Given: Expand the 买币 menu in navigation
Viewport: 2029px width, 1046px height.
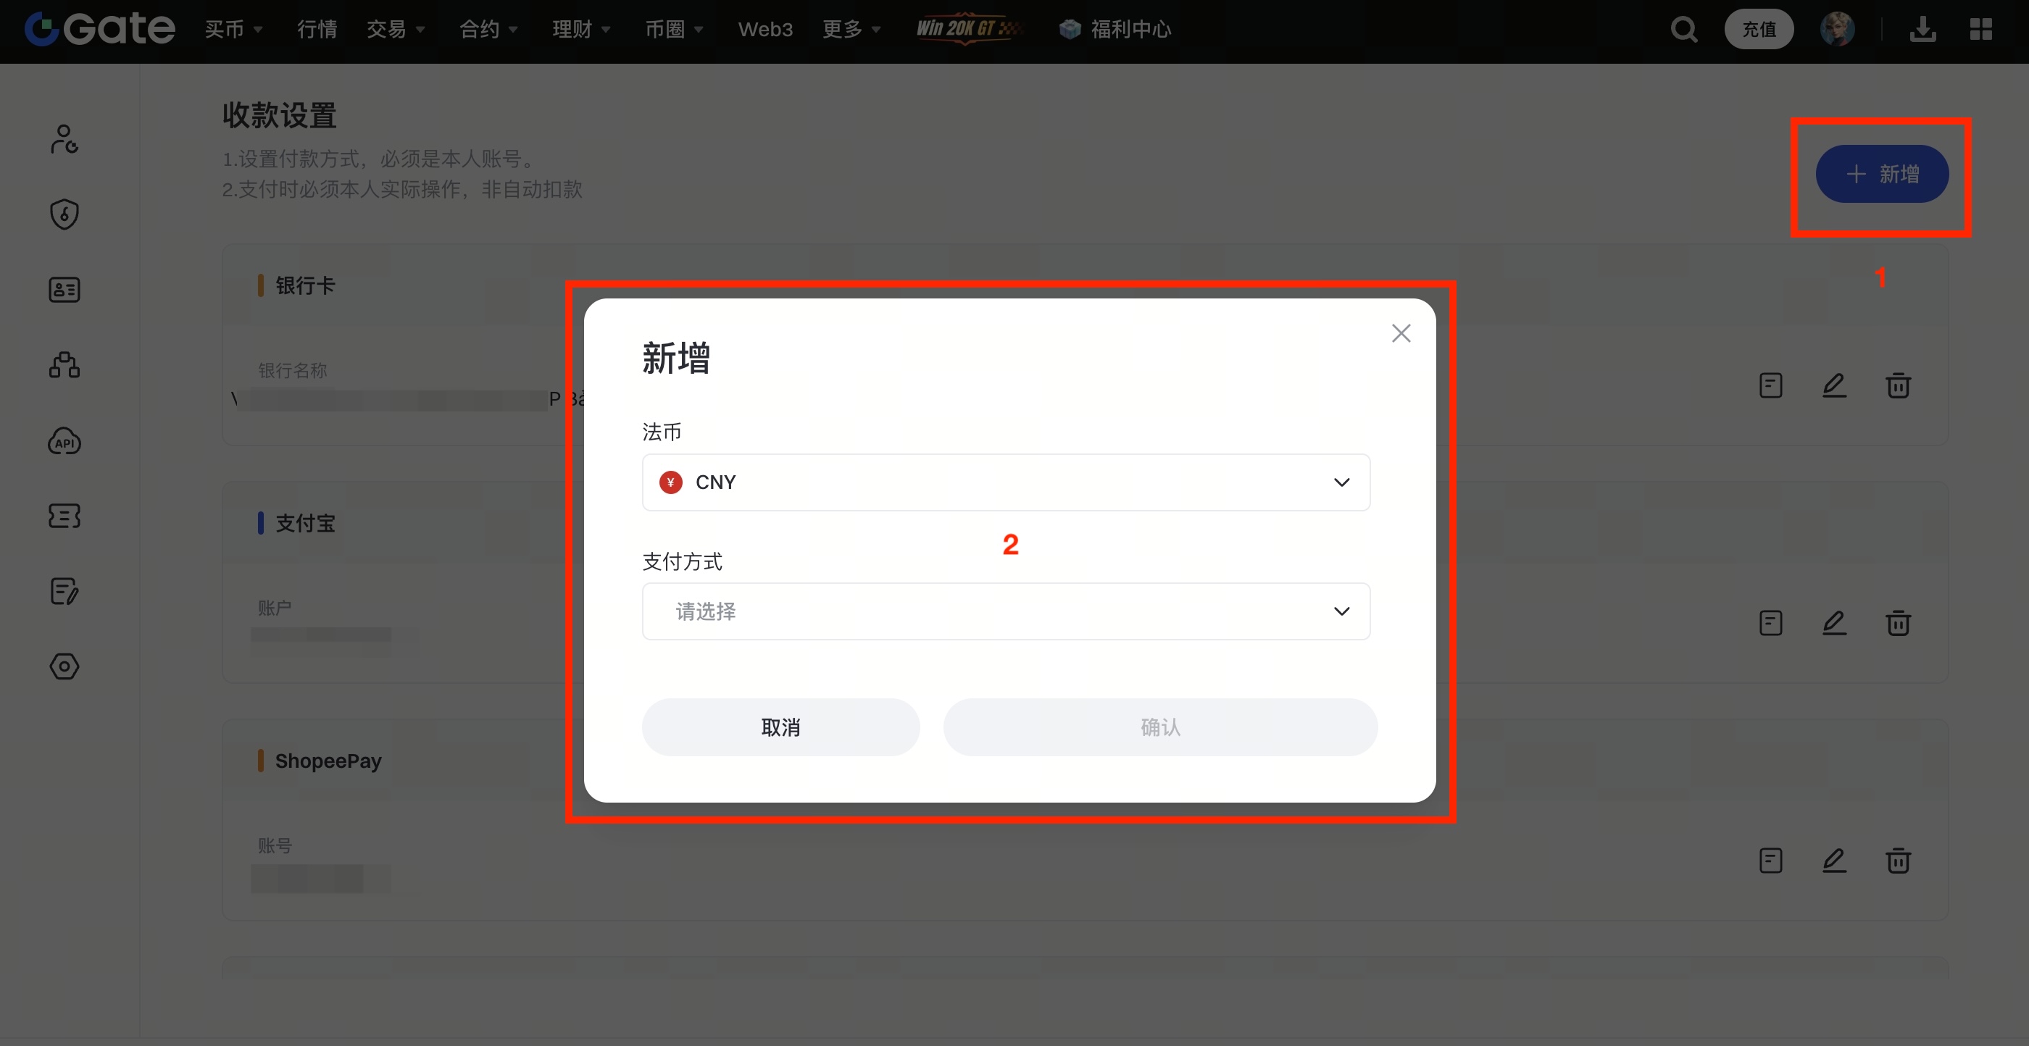Looking at the screenshot, I should [233, 30].
